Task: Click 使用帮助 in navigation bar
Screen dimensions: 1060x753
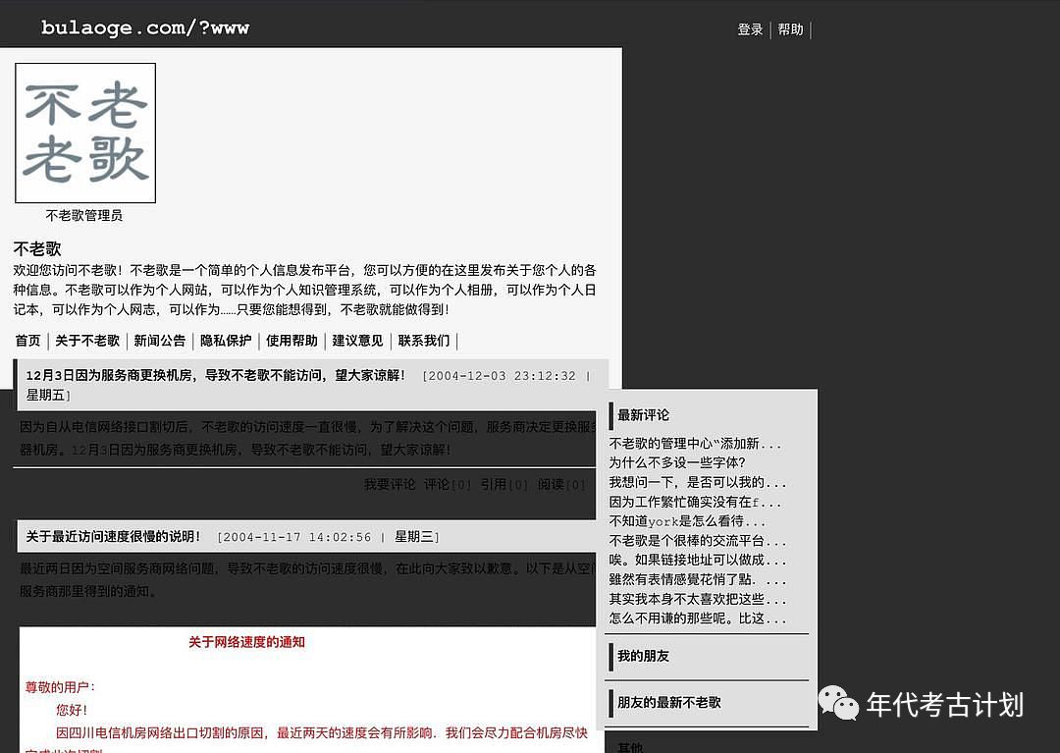Action: point(291,341)
